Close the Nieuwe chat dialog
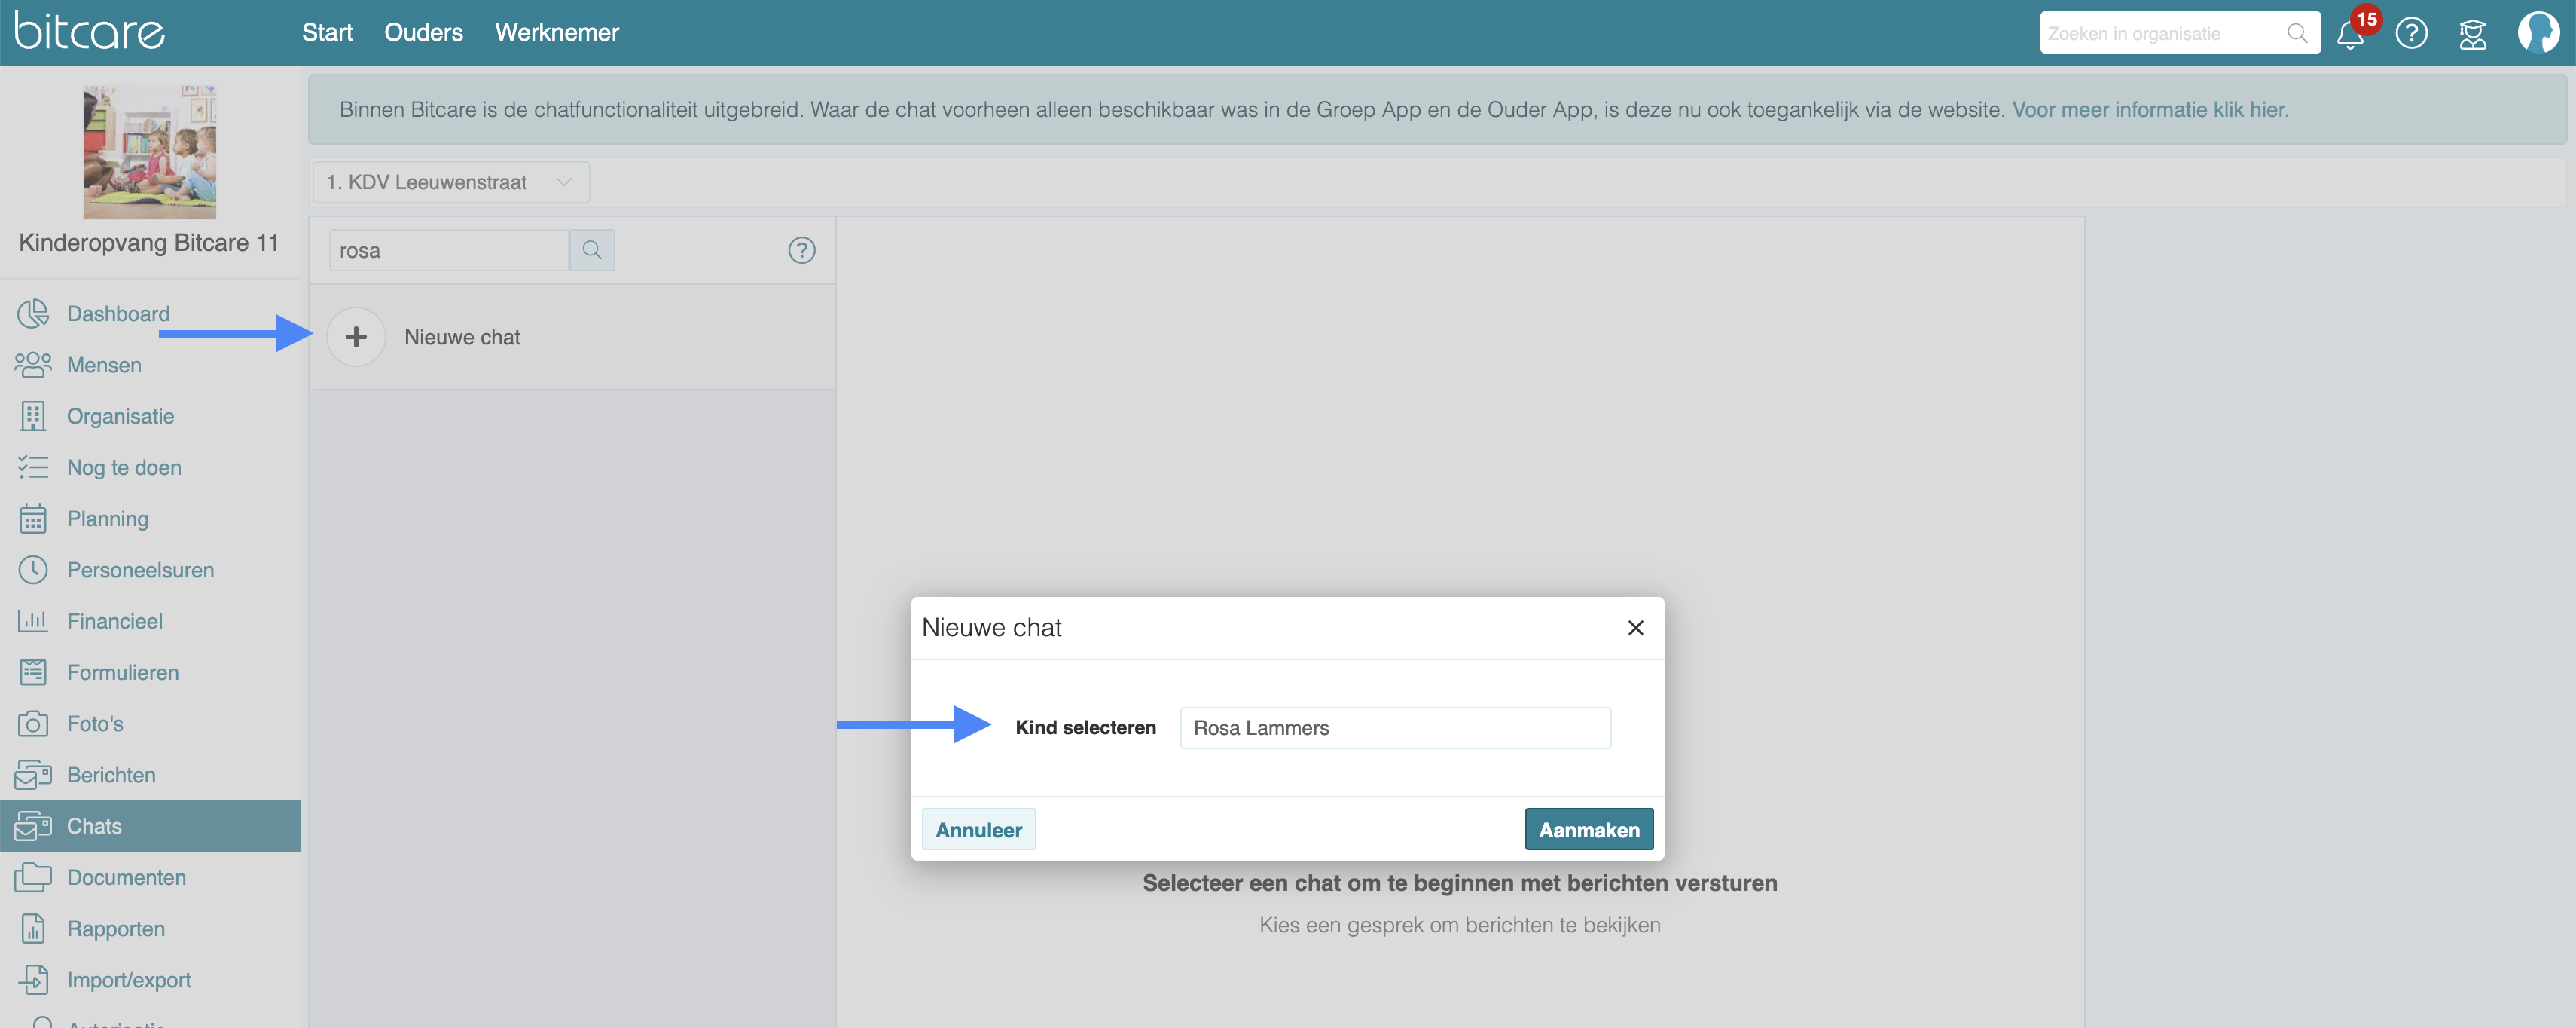Screen dimensions: 2576x1028 pyautogui.click(x=1635, y=628)
